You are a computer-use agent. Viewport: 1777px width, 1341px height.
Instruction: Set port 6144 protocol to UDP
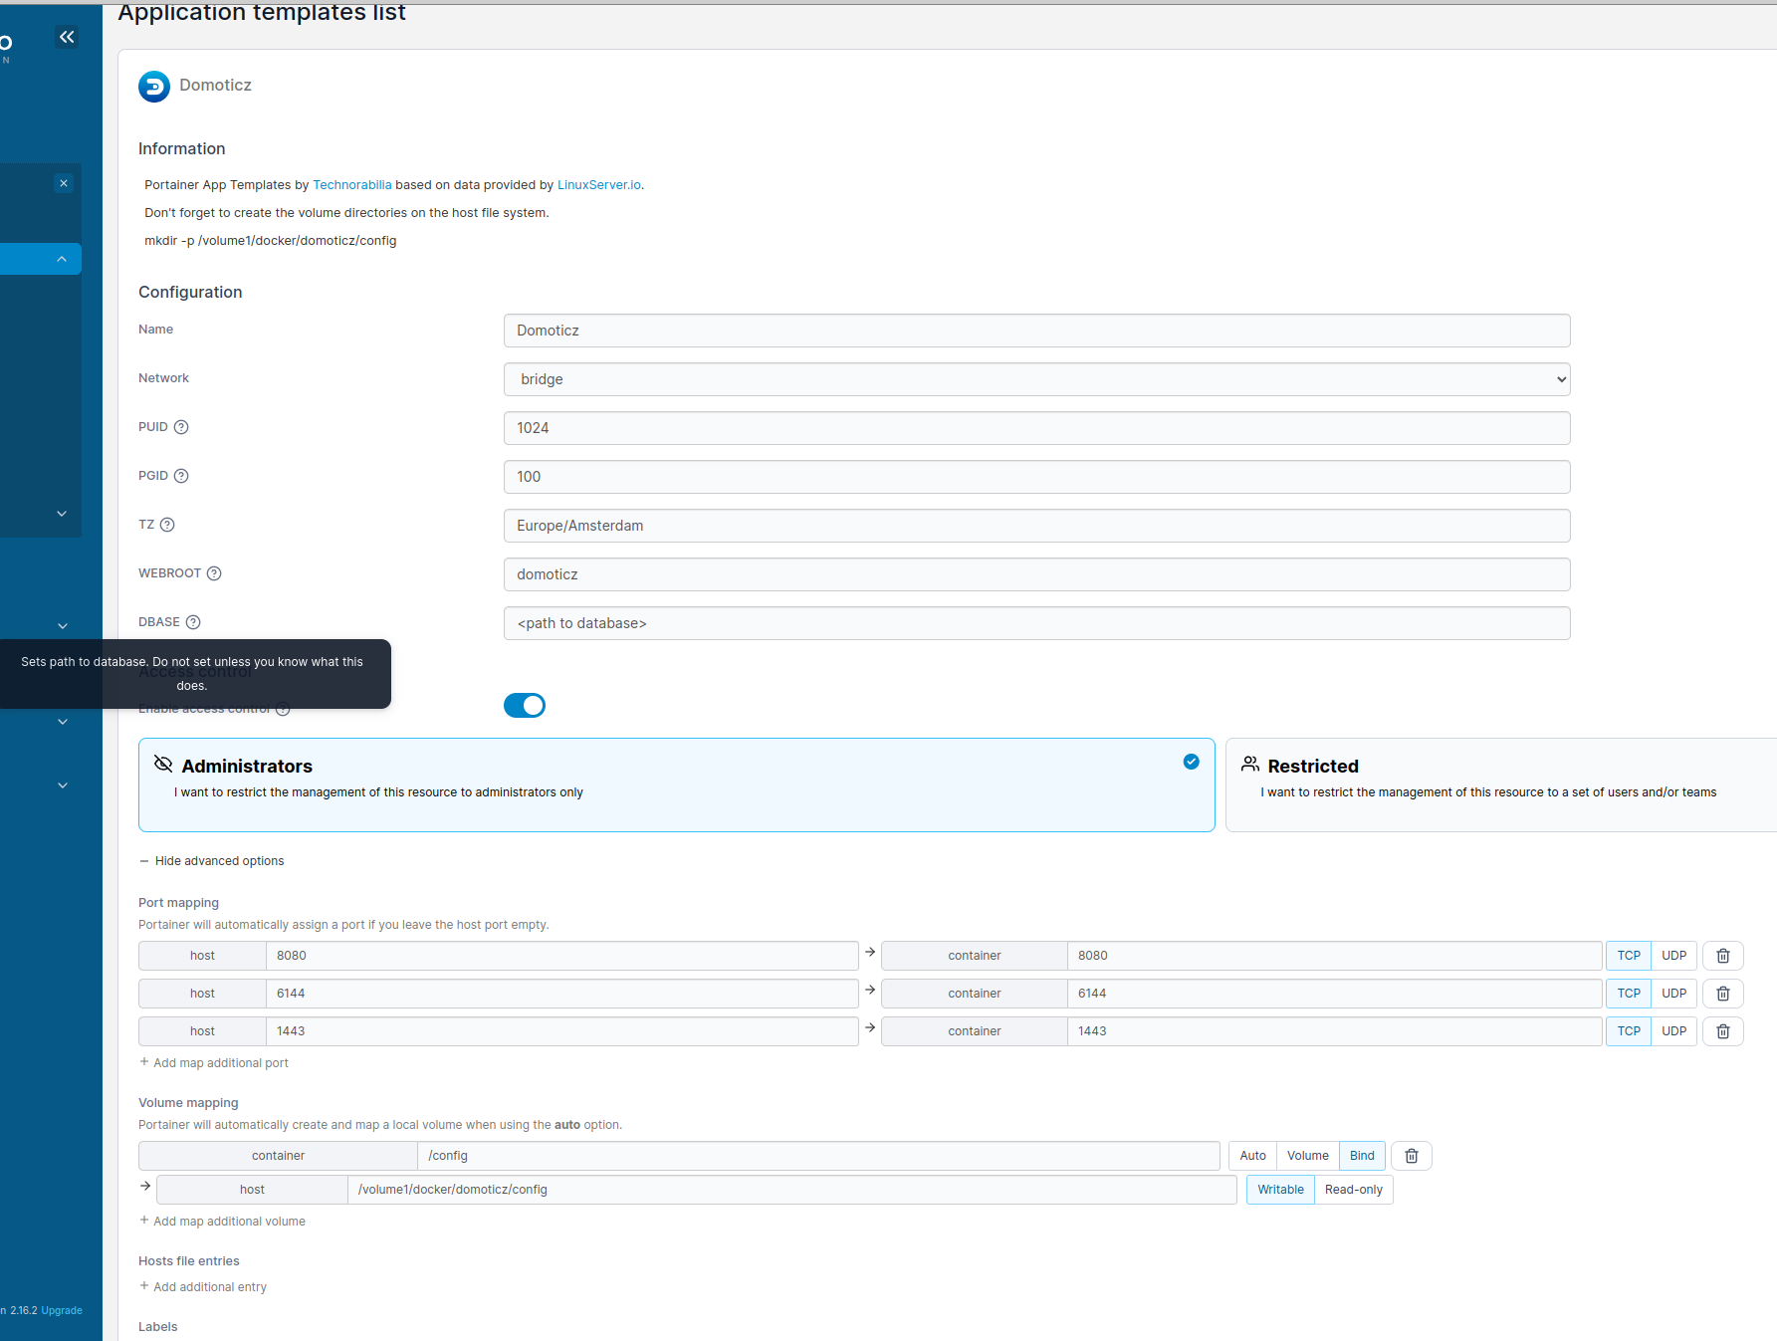pyautogui.click(x=1674, y=994)
